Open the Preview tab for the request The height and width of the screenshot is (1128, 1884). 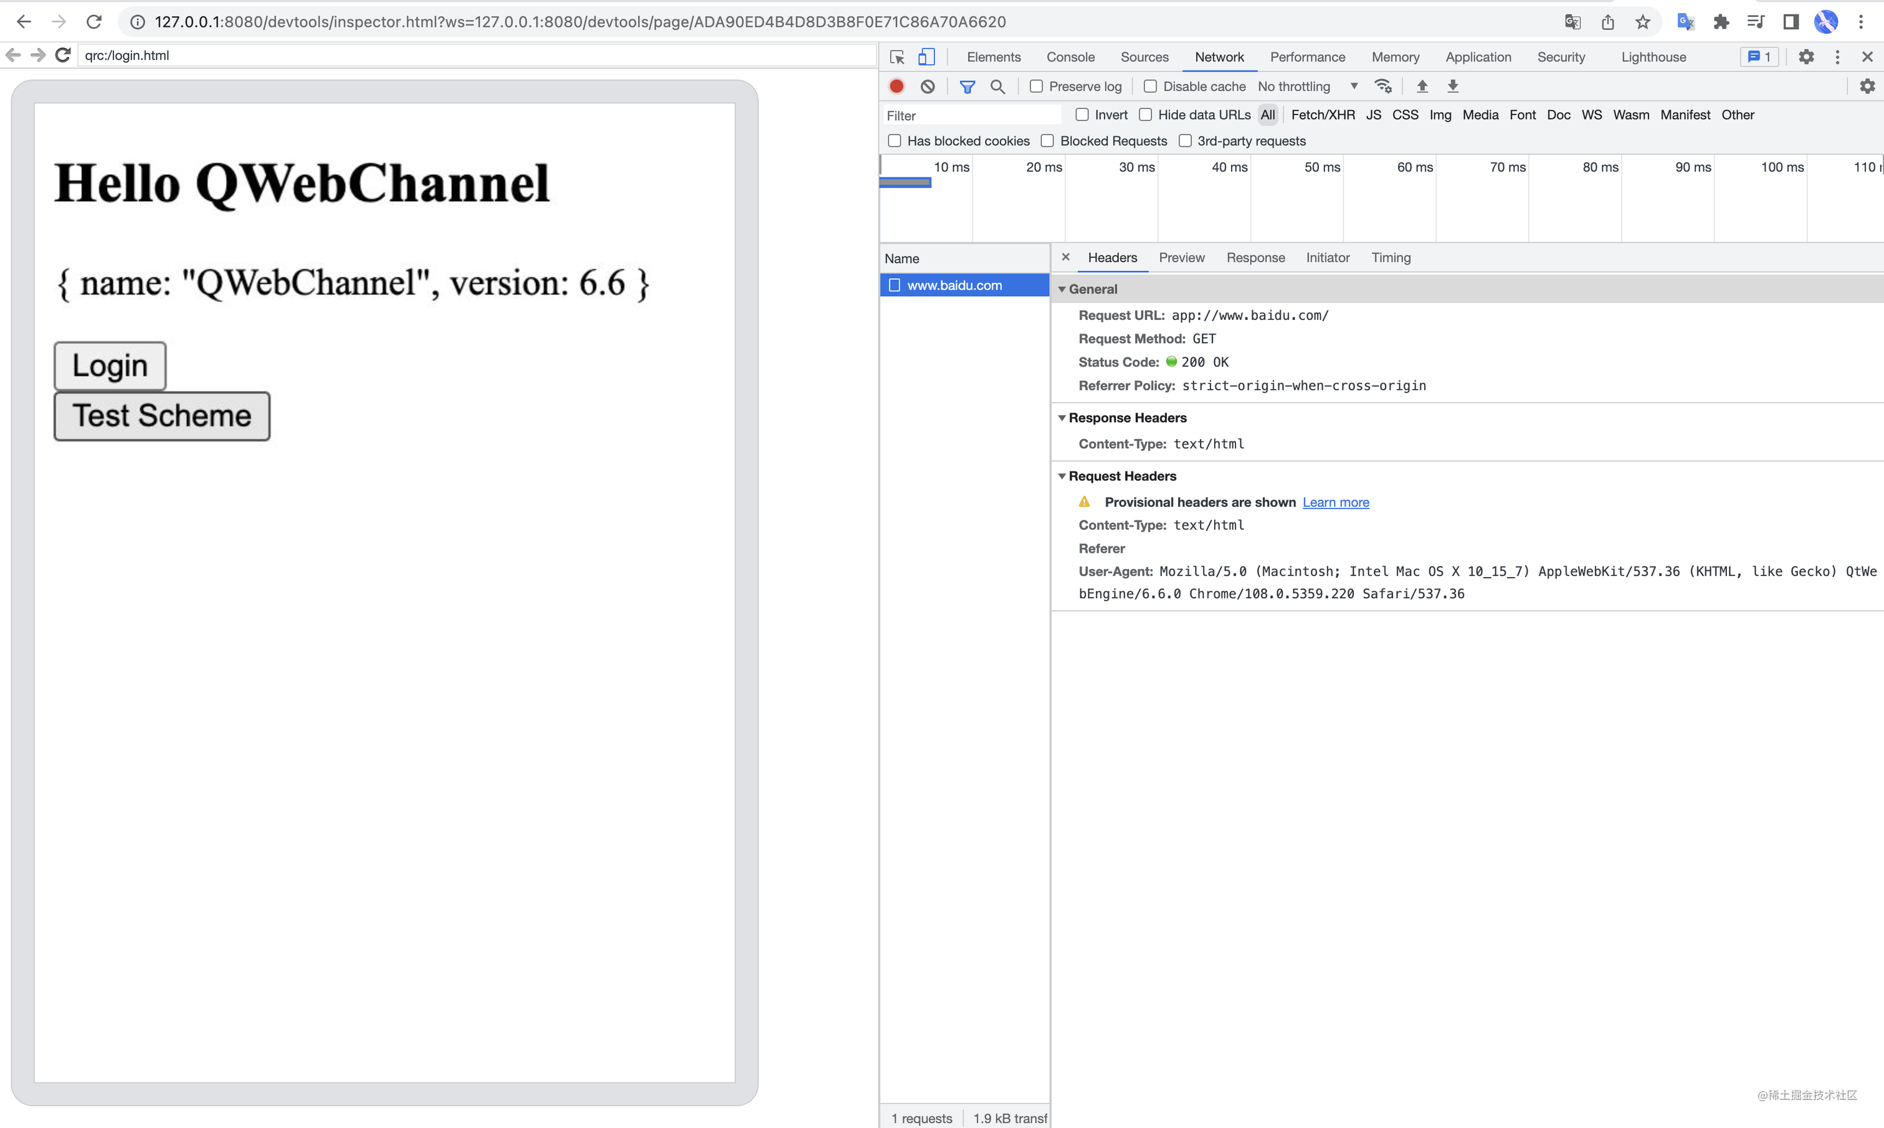pos(1181,258)
